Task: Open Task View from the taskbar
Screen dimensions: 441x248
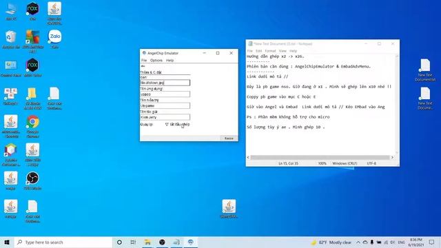Action: tap(133, 242)
